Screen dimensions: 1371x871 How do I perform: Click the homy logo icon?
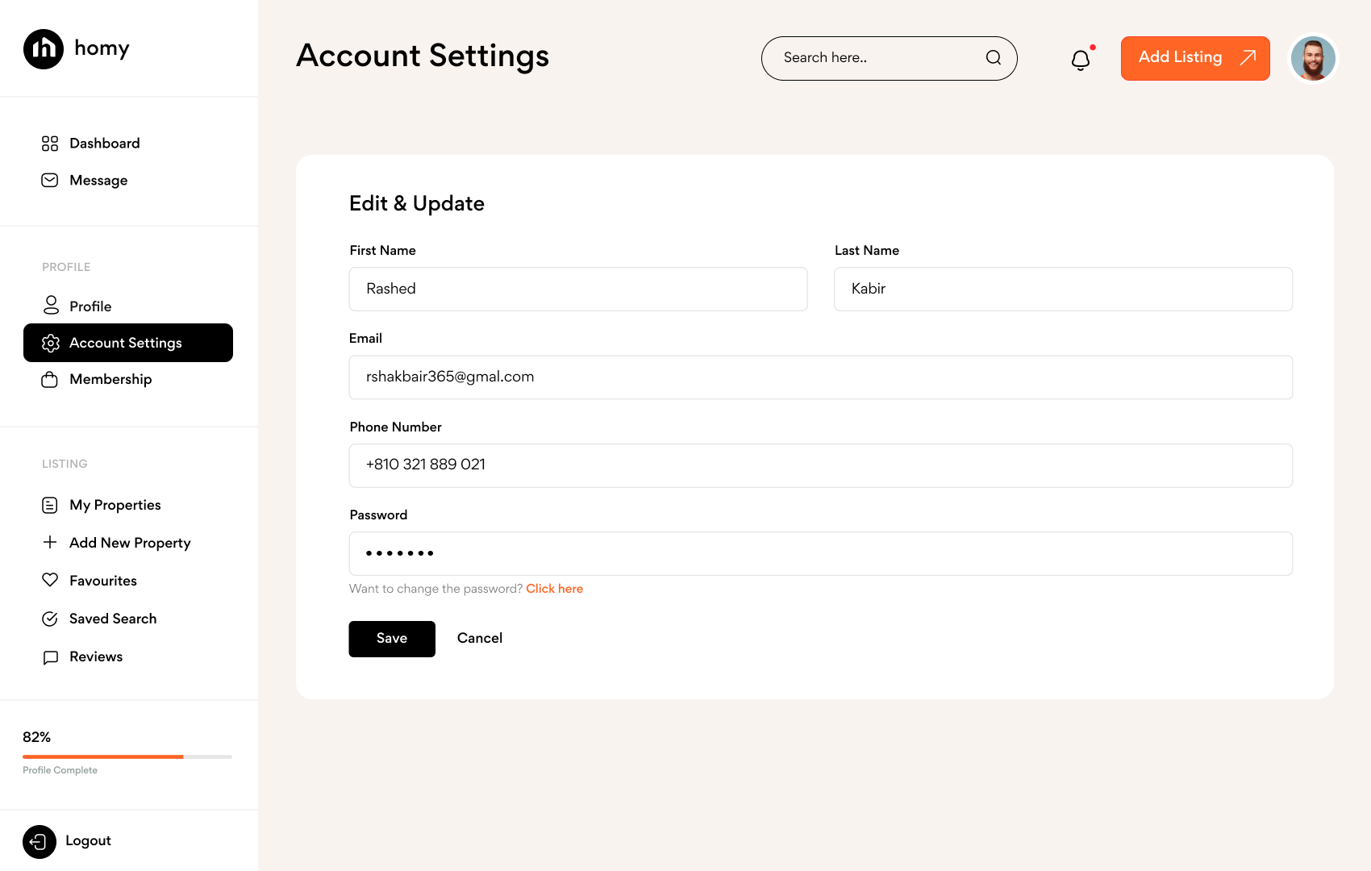[x=44, y=49]
